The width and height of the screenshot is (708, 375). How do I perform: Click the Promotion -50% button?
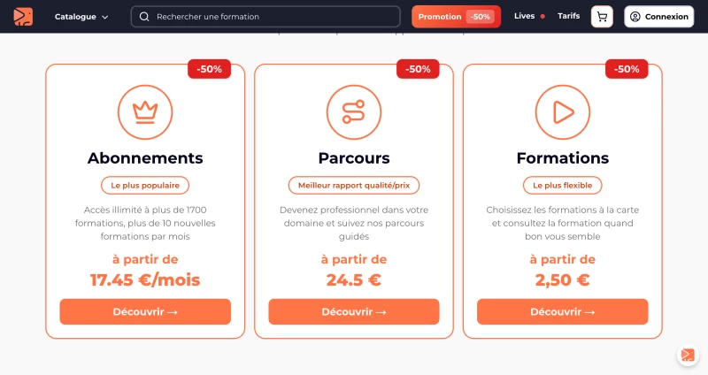click(456, 17)
